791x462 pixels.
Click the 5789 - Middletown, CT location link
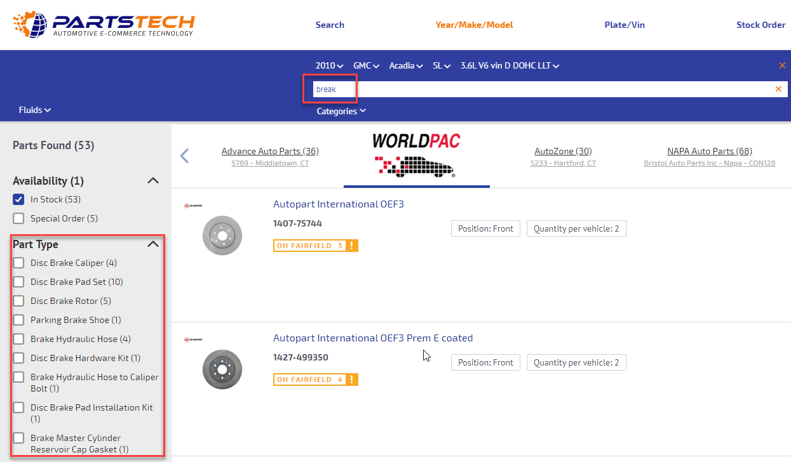(x=270, y=163)
